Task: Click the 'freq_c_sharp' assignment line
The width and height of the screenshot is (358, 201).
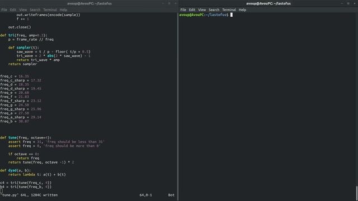Action: pos(21,80)
